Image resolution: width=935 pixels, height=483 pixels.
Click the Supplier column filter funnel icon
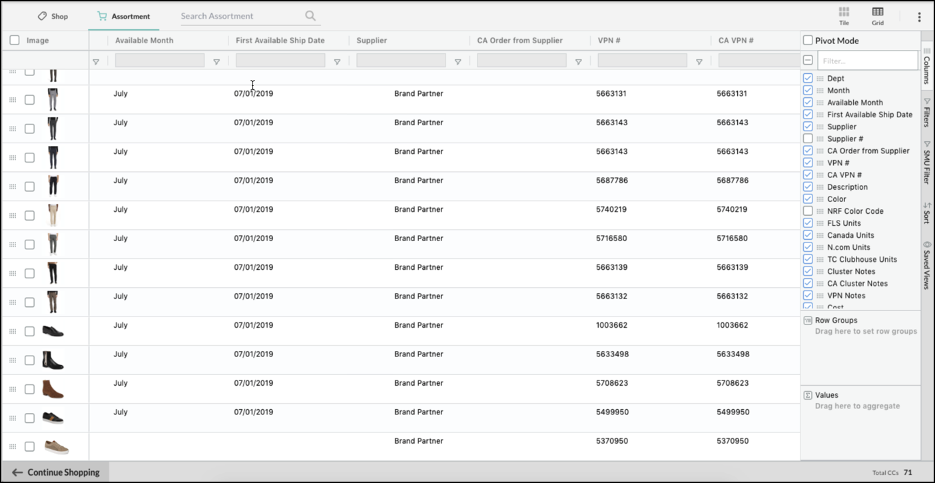[458, 62]
